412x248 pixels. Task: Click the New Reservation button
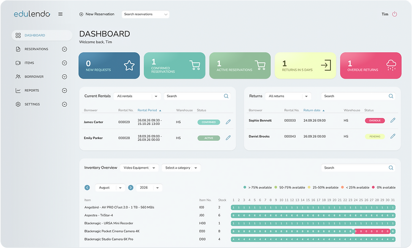point(97,14)
